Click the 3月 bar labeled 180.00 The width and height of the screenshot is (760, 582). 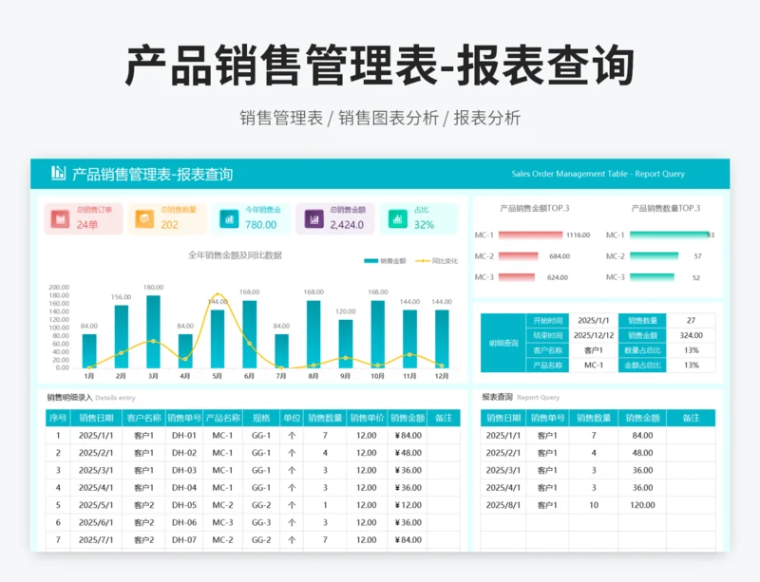pyautogui.click(x=153, y=332)
